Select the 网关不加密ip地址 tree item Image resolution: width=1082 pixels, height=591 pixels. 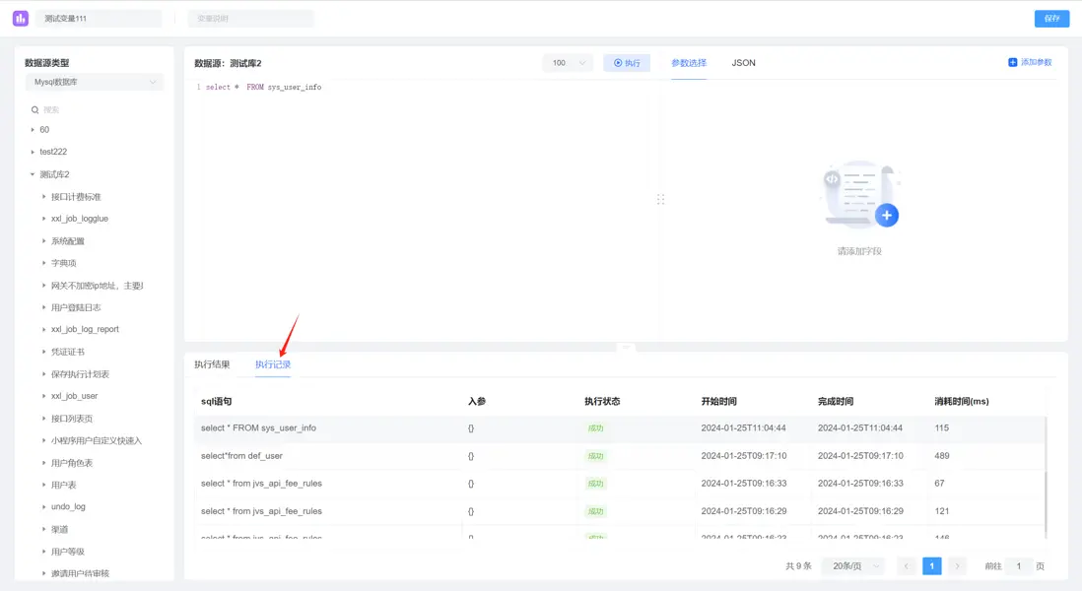[x=97, y=286]
